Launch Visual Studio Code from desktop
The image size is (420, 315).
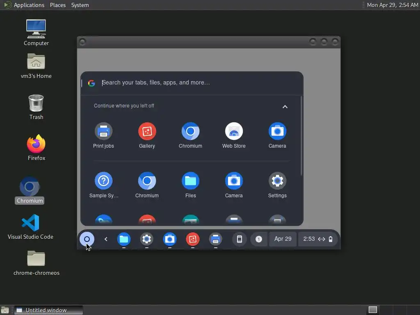pos(30,227)
